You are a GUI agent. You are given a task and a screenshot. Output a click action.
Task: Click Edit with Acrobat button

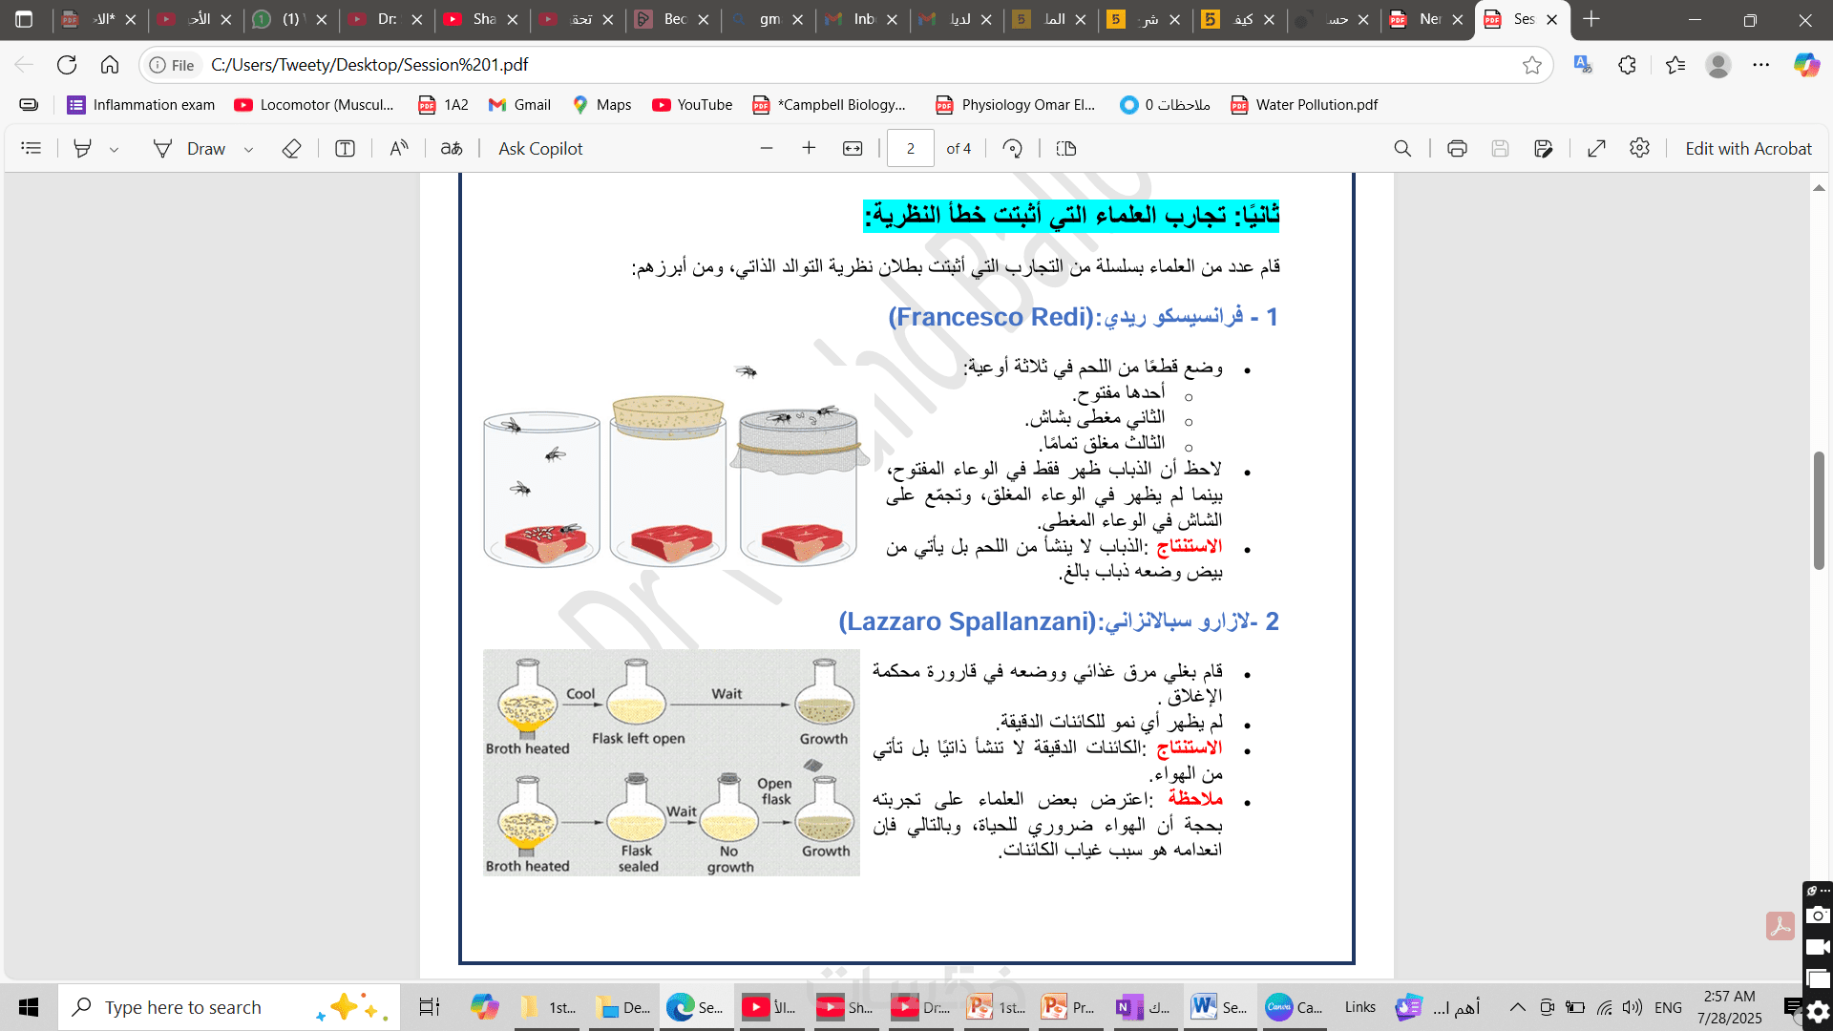[1747, 149]
